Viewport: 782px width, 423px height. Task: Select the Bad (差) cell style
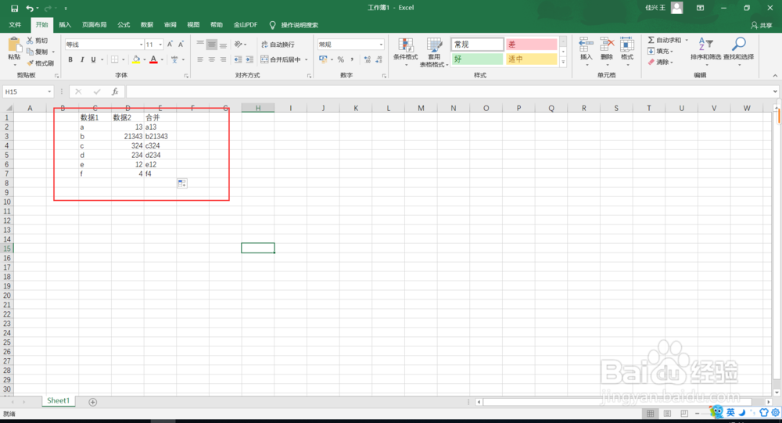click(x=531, y=45)
